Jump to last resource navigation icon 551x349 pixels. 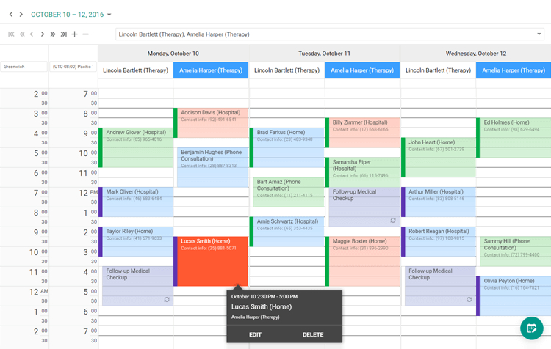click(64, 34)
